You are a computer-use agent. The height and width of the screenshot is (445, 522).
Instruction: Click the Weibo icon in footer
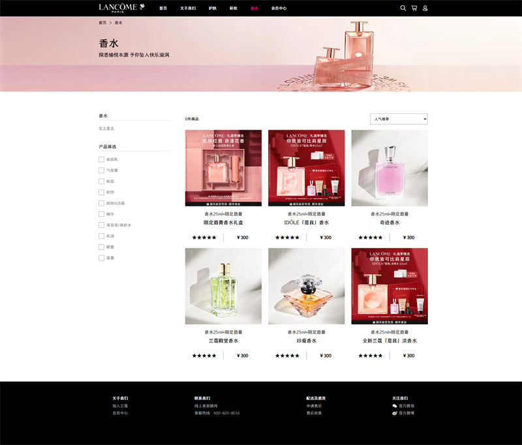395,413
